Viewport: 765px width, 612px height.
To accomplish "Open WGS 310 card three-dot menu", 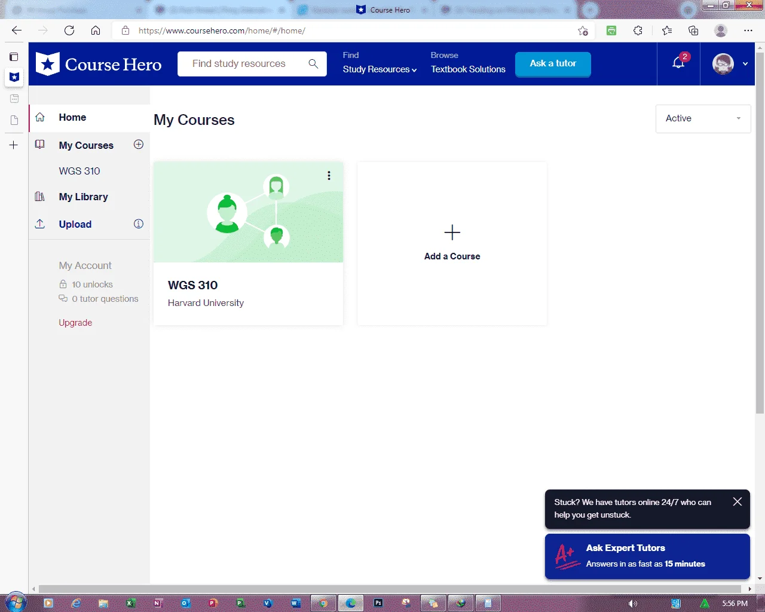I will (329, 176).
